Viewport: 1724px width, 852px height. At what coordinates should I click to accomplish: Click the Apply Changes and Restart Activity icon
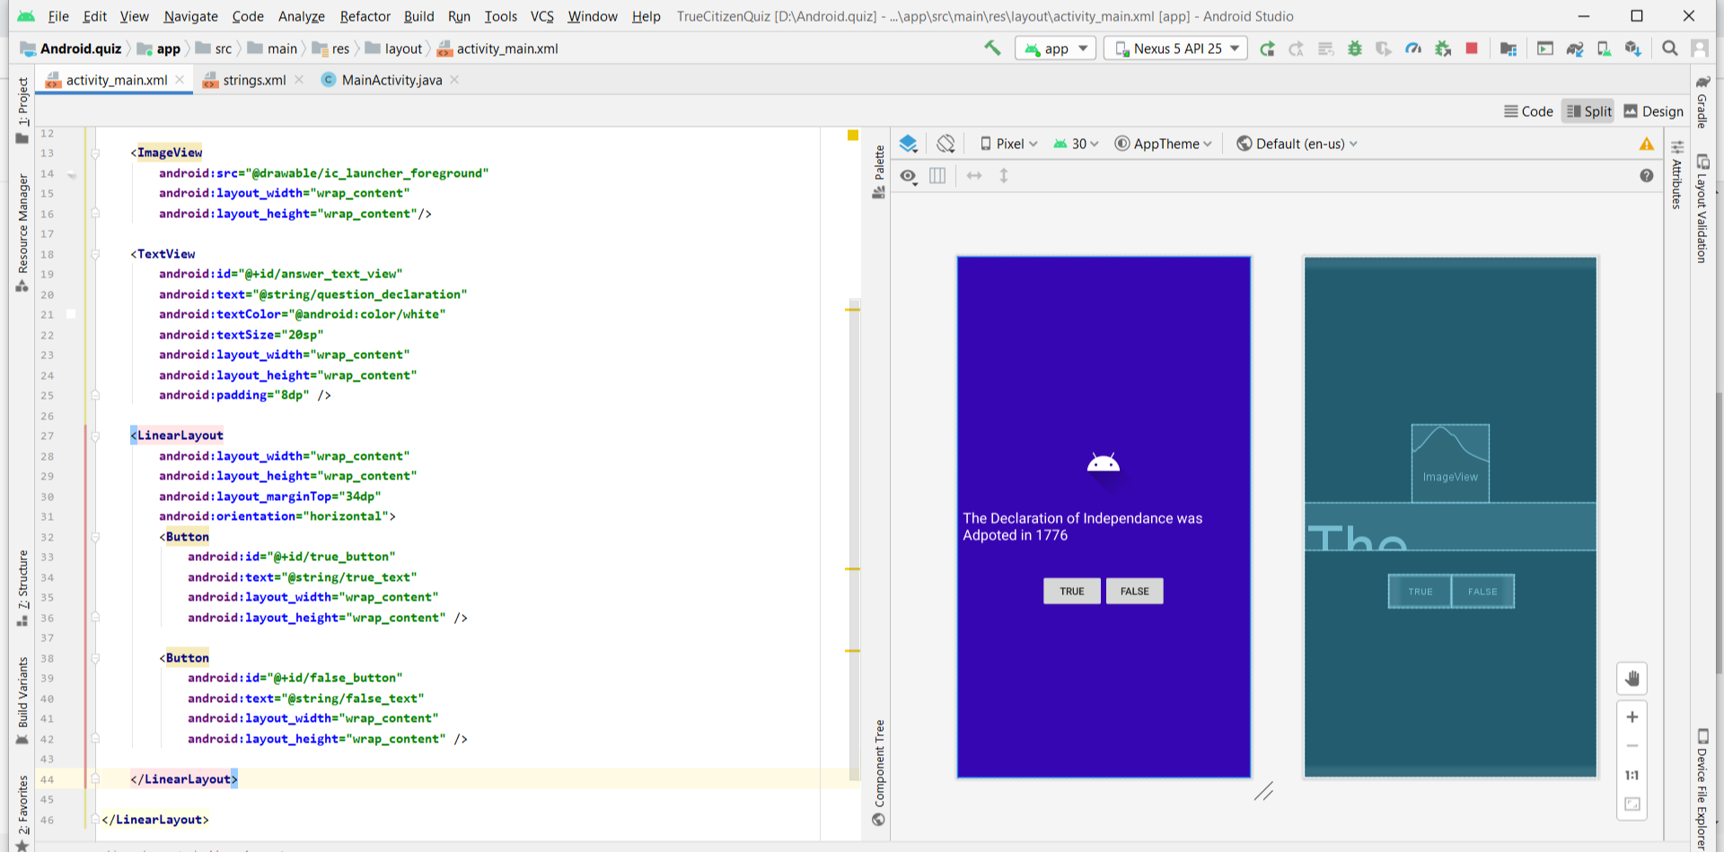click(1296, 48)
